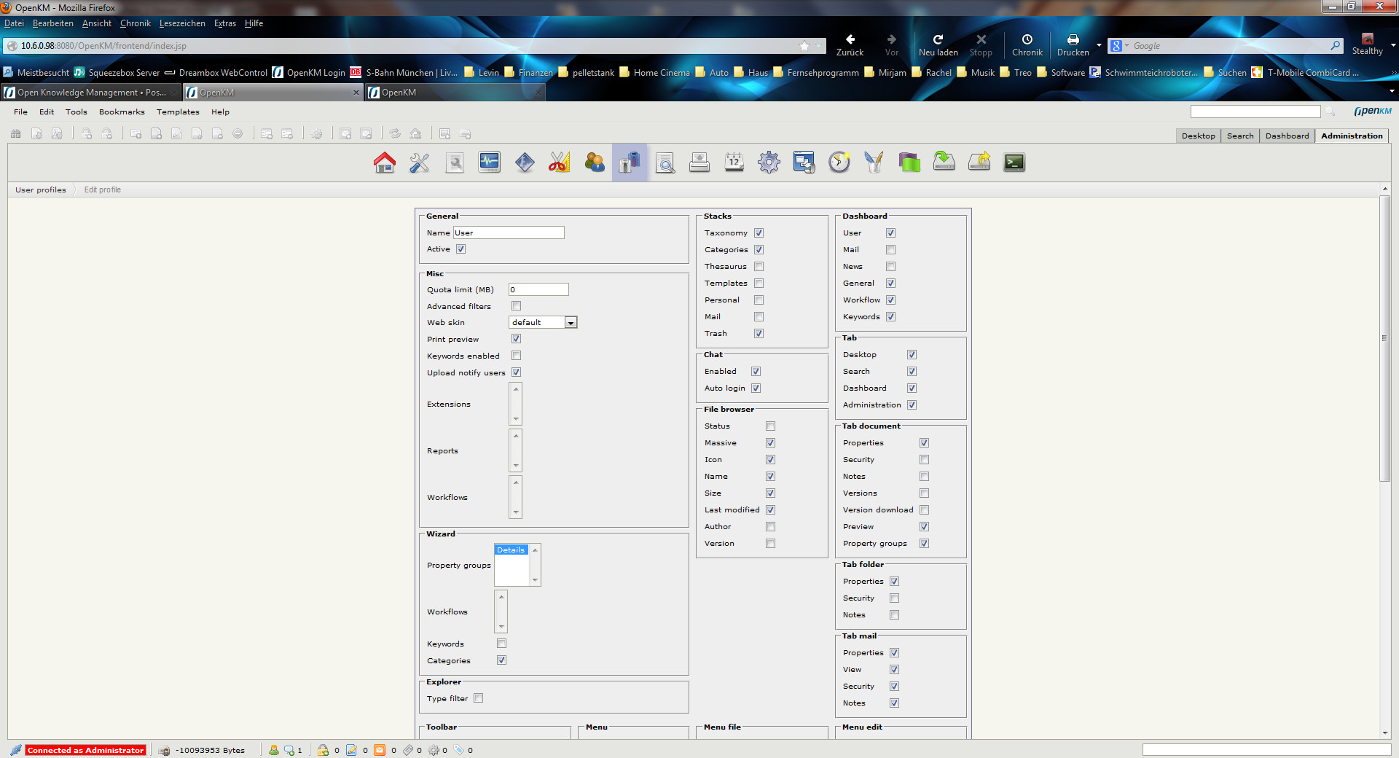Open the wrench and screwdriver tools icon
1399x758 pixels.
420,163
